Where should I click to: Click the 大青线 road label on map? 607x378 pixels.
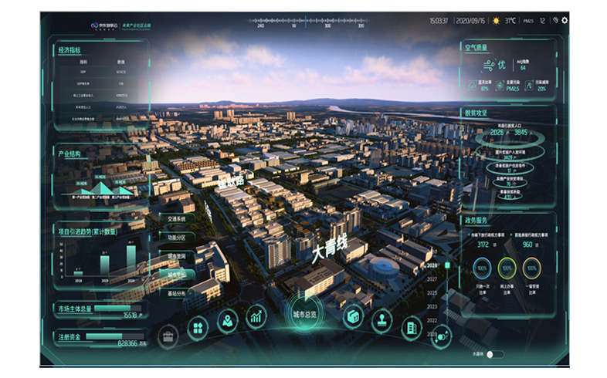[x=330, y=248]
